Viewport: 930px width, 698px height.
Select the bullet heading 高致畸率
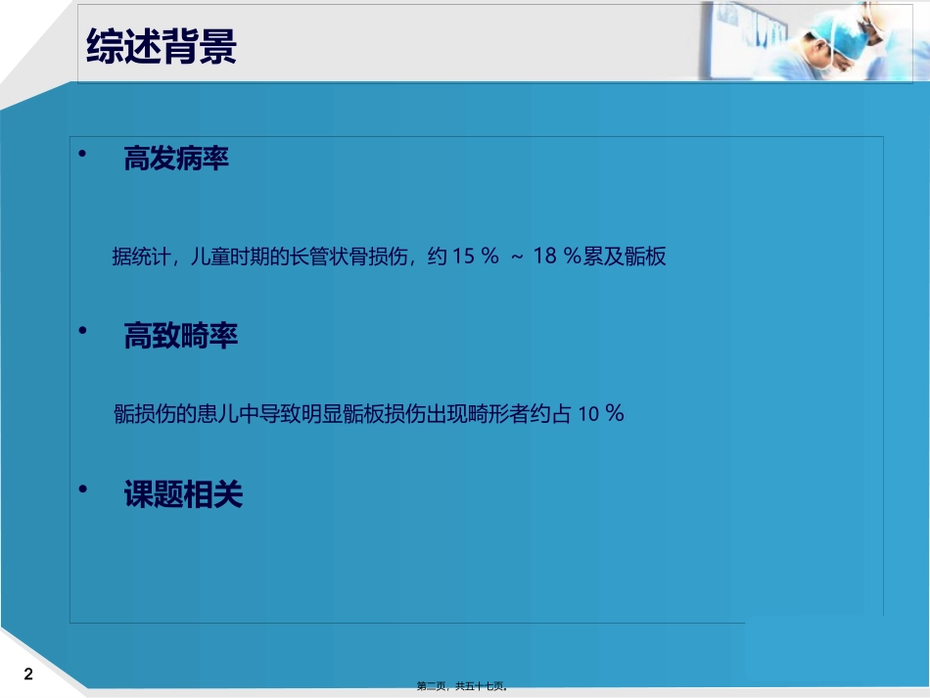181,335
